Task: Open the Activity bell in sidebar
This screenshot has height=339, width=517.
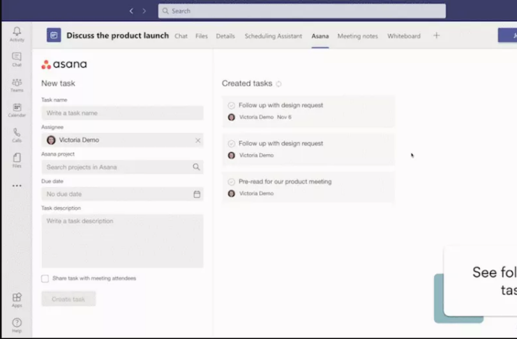Action: pos(17,34)
